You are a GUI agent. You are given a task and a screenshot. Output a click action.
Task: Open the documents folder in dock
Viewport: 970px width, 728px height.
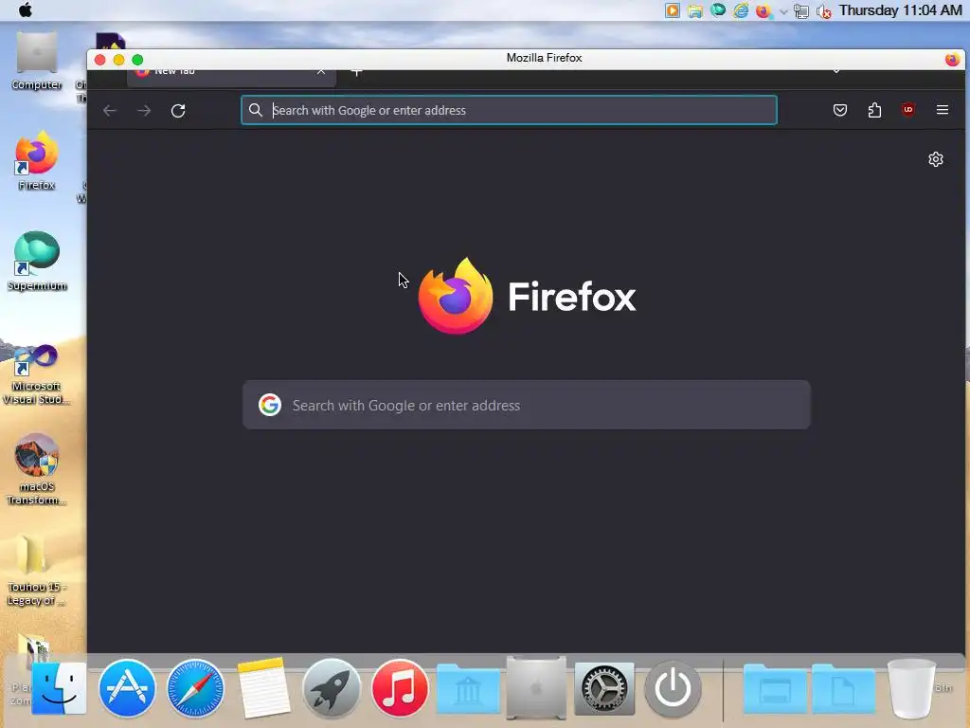(x=843, y=689)
